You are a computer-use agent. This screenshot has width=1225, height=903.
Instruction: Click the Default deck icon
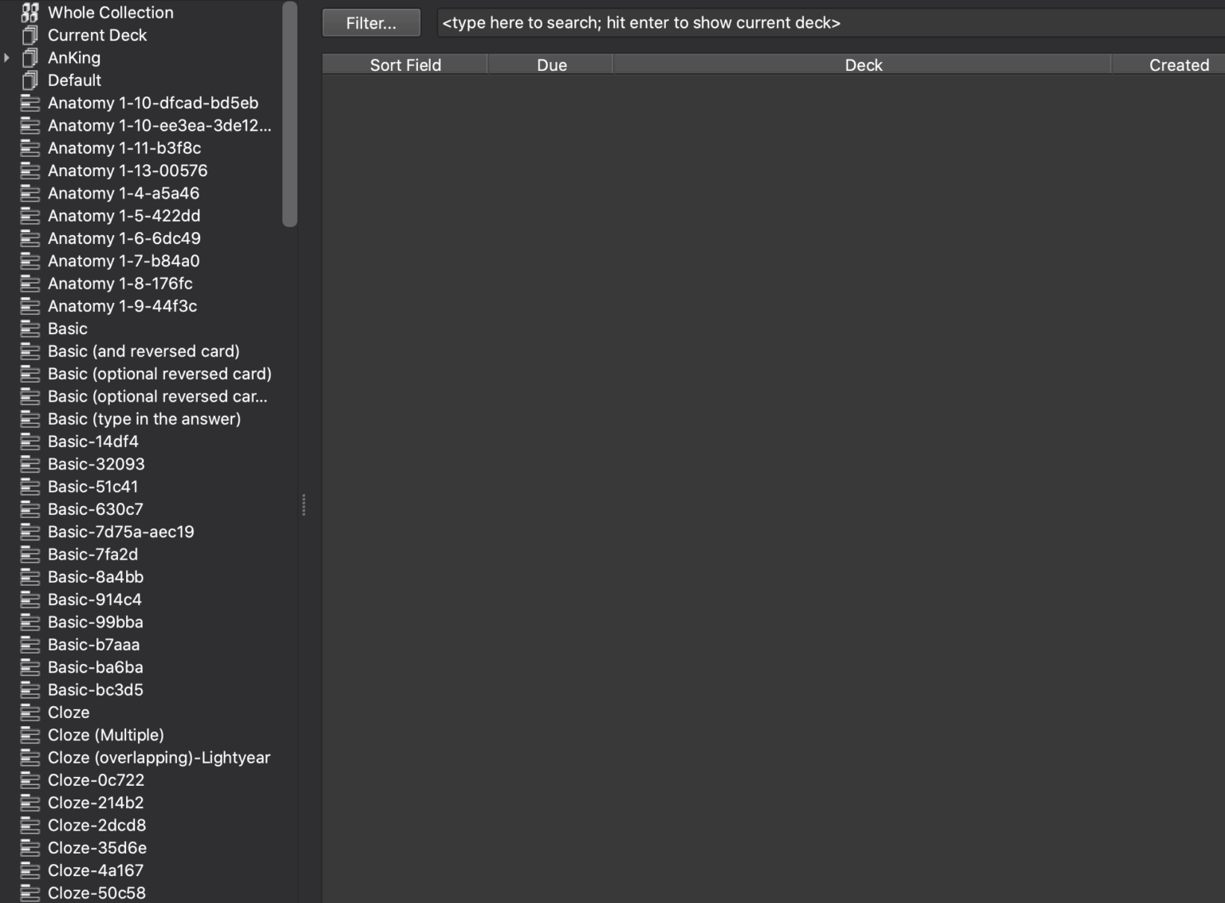31,80
